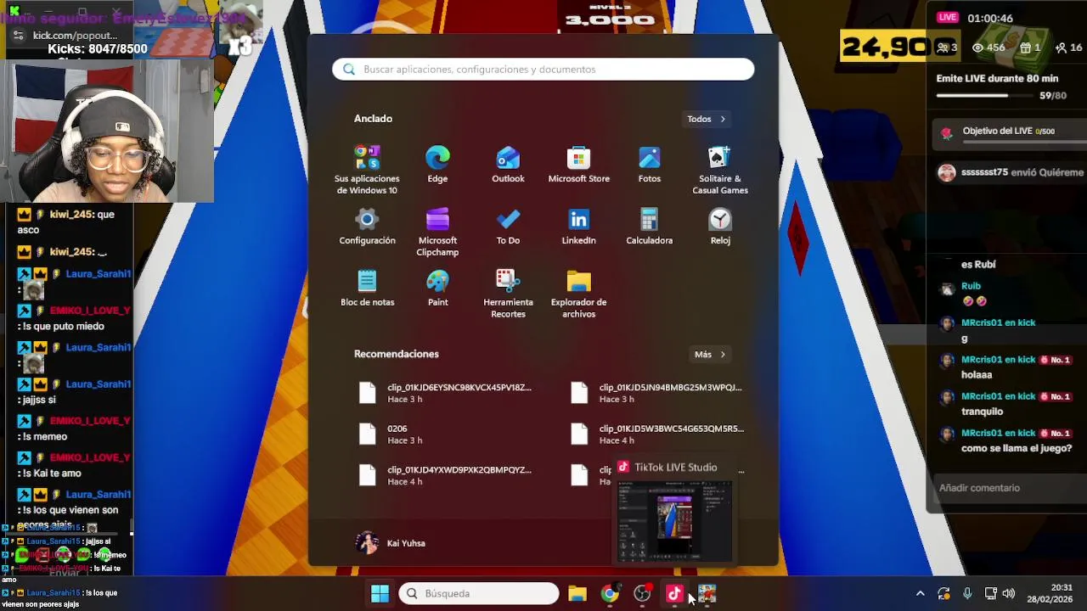Open Paint app
Image resolution: width=1087 pixels, height=611 pixels.
tap(437, 289)
